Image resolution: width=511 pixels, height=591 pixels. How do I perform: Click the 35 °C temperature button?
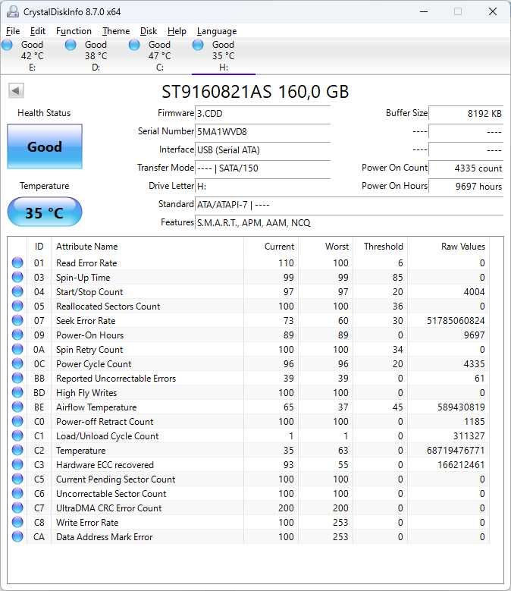tap(45, 212)
